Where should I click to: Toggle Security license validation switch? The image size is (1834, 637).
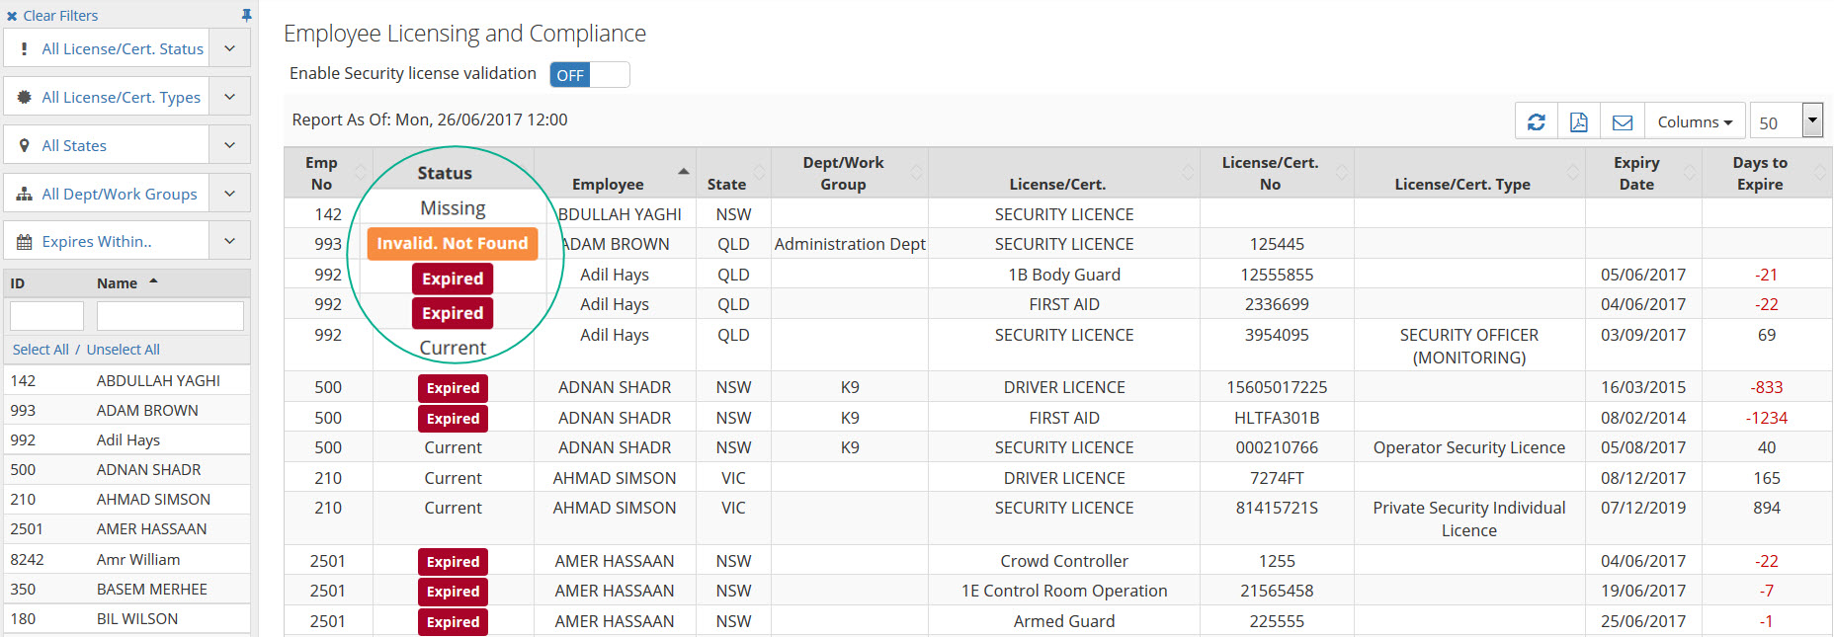pos(590,75)
